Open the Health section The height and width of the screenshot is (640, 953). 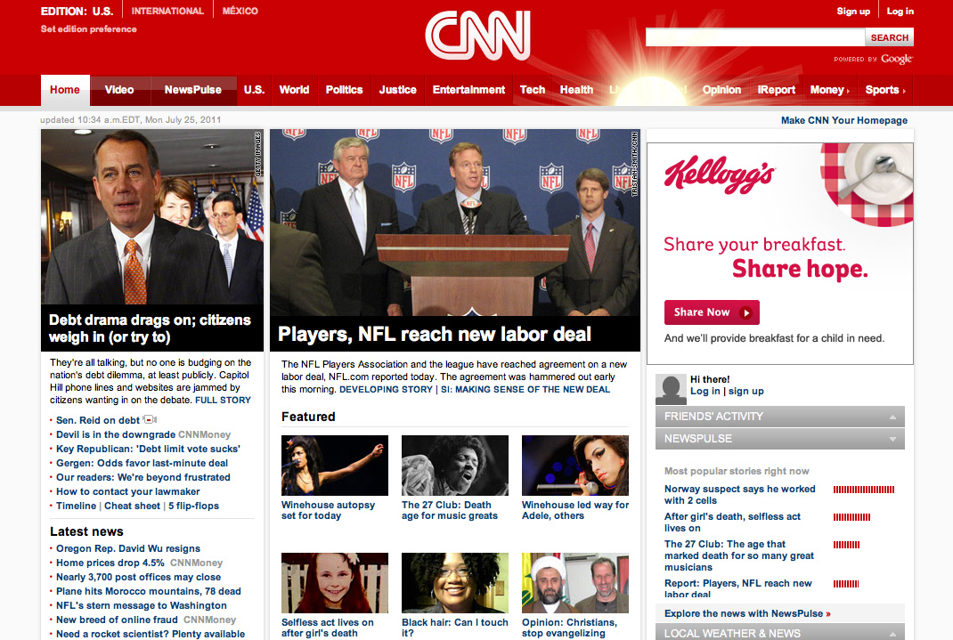[x=576, y=90]
